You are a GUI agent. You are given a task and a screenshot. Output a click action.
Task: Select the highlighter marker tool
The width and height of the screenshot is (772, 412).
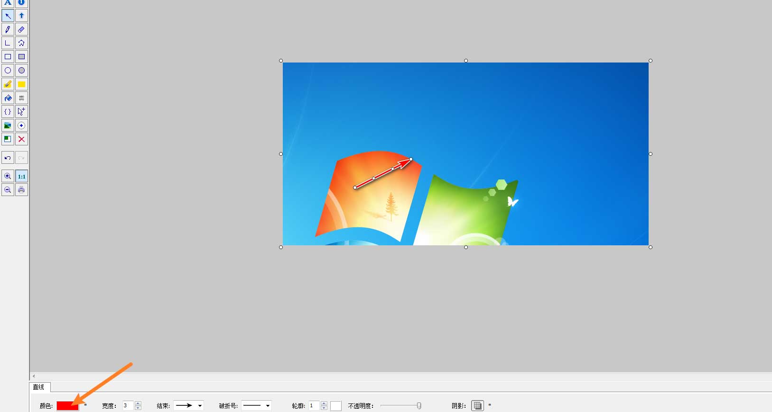(8, 84)
